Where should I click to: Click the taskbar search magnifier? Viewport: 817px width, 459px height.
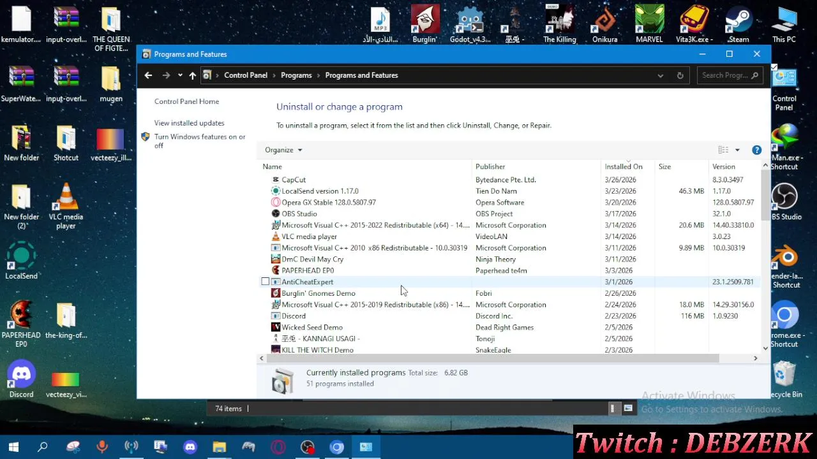43,448
